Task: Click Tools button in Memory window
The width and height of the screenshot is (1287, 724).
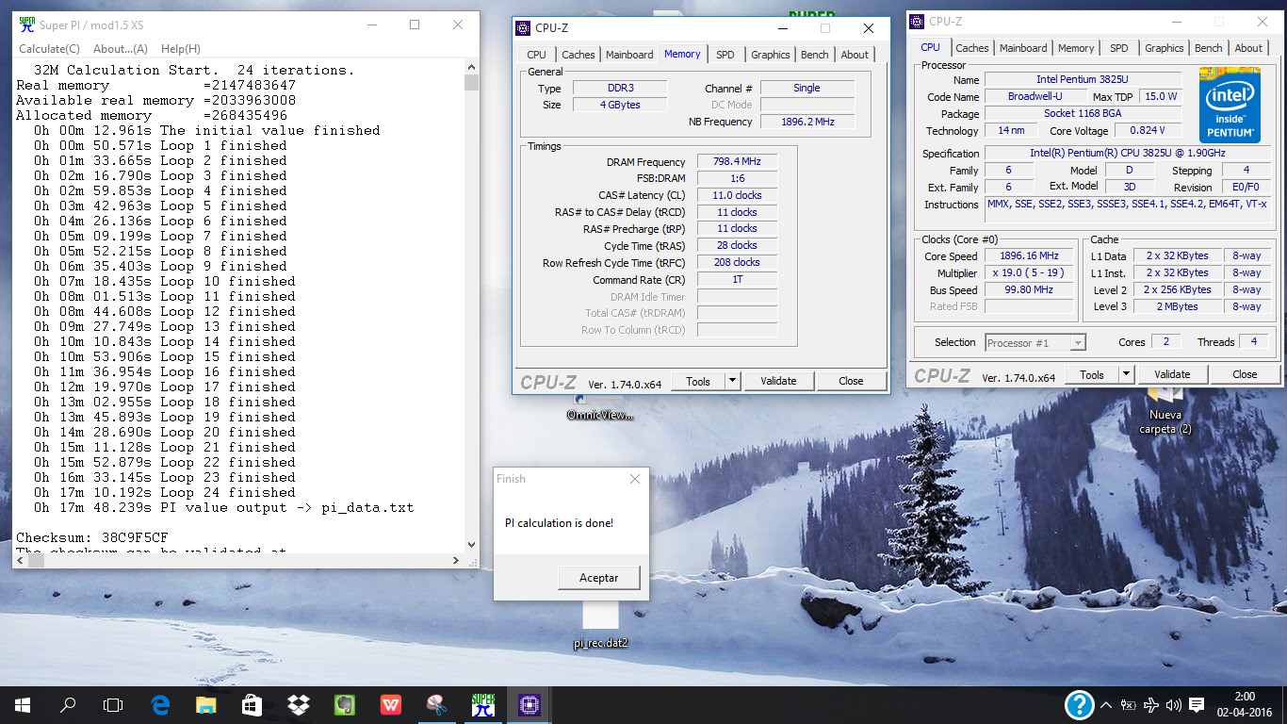Action: [698, 381]
